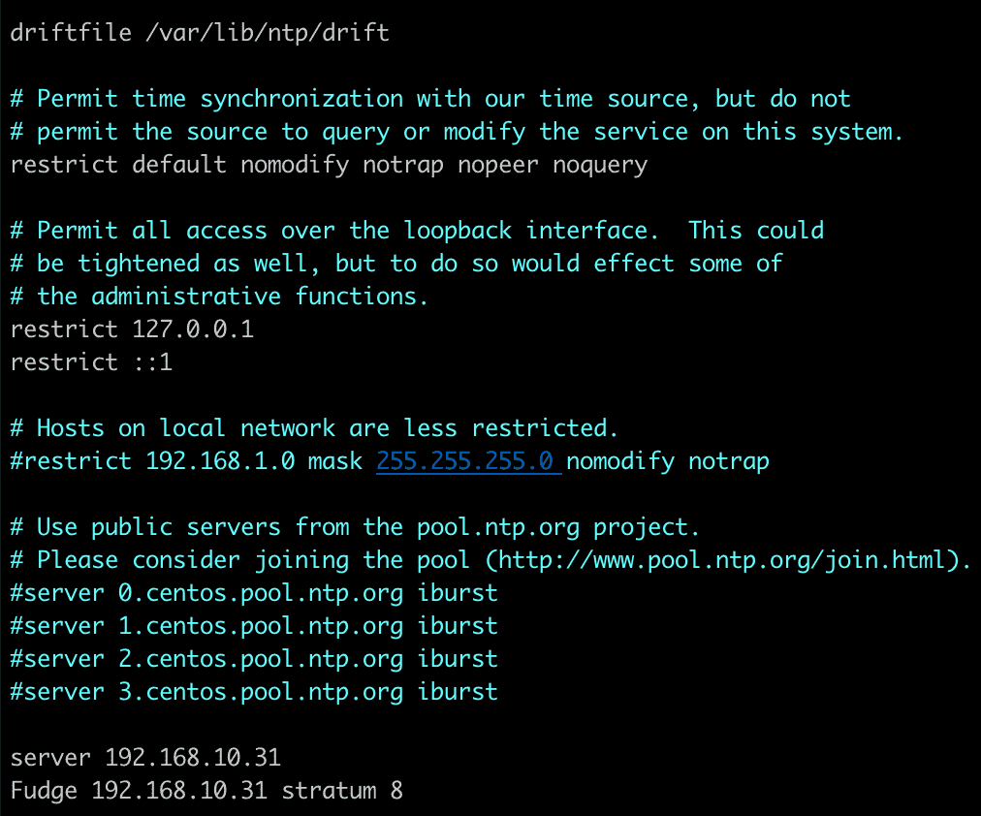Click the 'Use public servers' comment line
The width and height of the screenshot is (981, 816).
(x=355, y=528)
